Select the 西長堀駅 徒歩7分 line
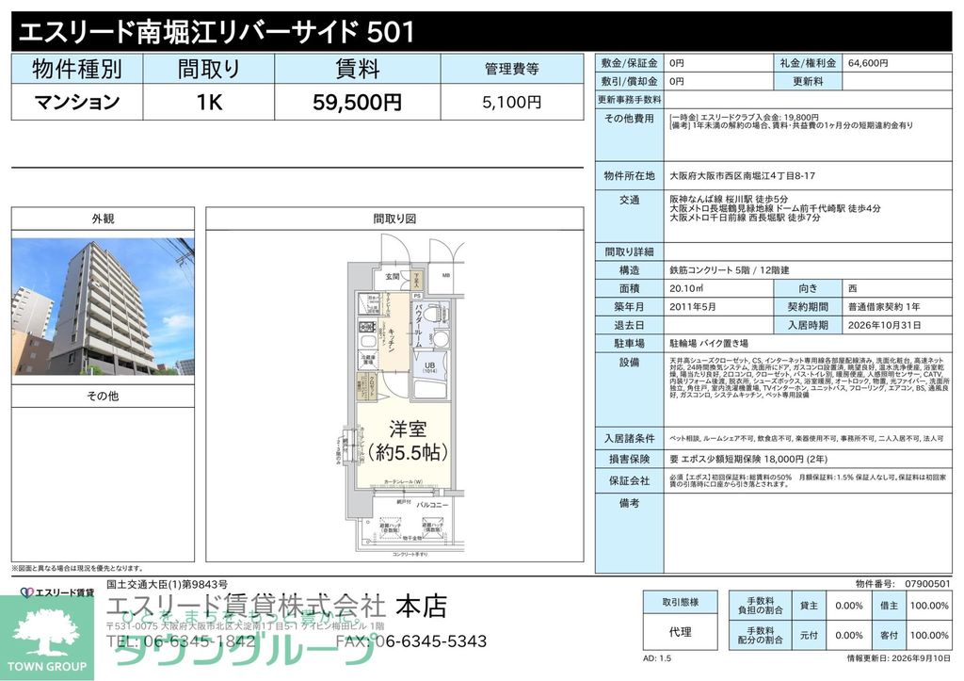The width and height of the screenshot is (964, 681). (x=746, y=218)
